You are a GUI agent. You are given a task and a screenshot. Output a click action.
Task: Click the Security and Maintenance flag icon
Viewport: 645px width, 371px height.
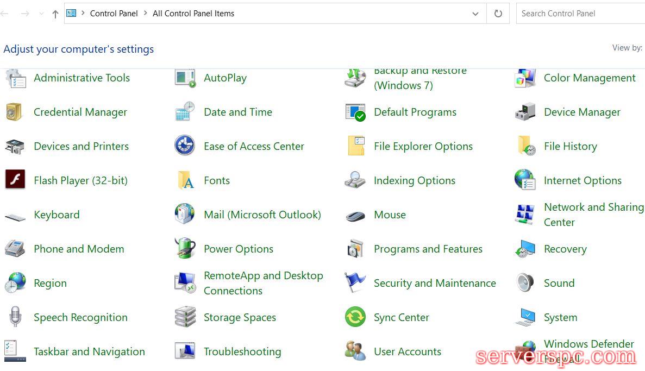click(355, 283)
